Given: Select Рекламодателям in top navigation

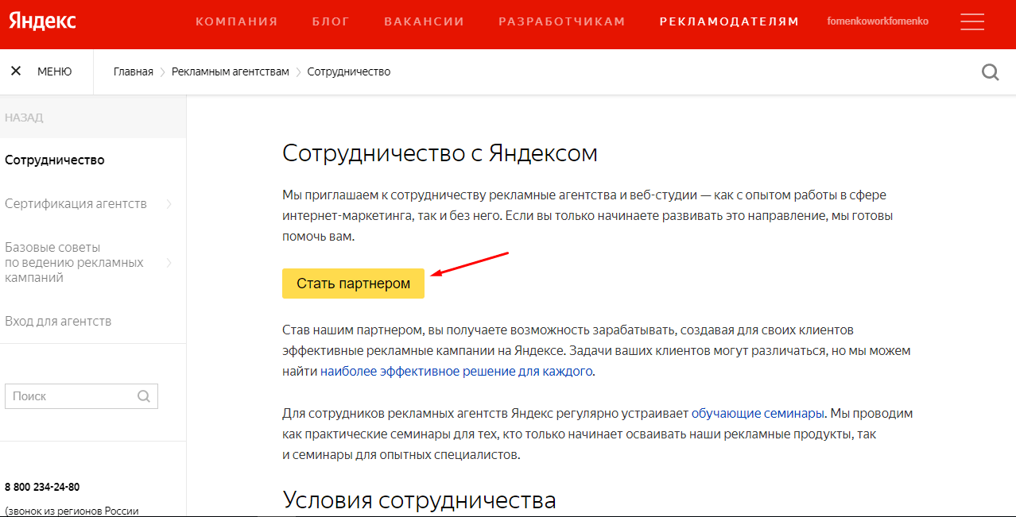Looking at the screenshot, I should (x=729, y=21).
